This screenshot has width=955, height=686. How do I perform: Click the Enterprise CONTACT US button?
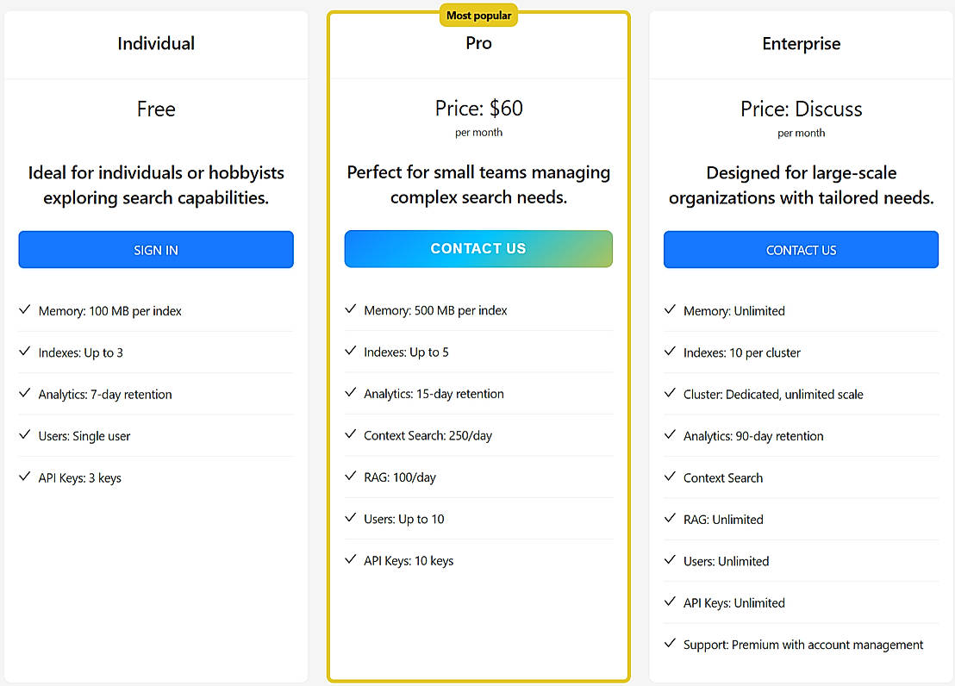coord(801,250)
